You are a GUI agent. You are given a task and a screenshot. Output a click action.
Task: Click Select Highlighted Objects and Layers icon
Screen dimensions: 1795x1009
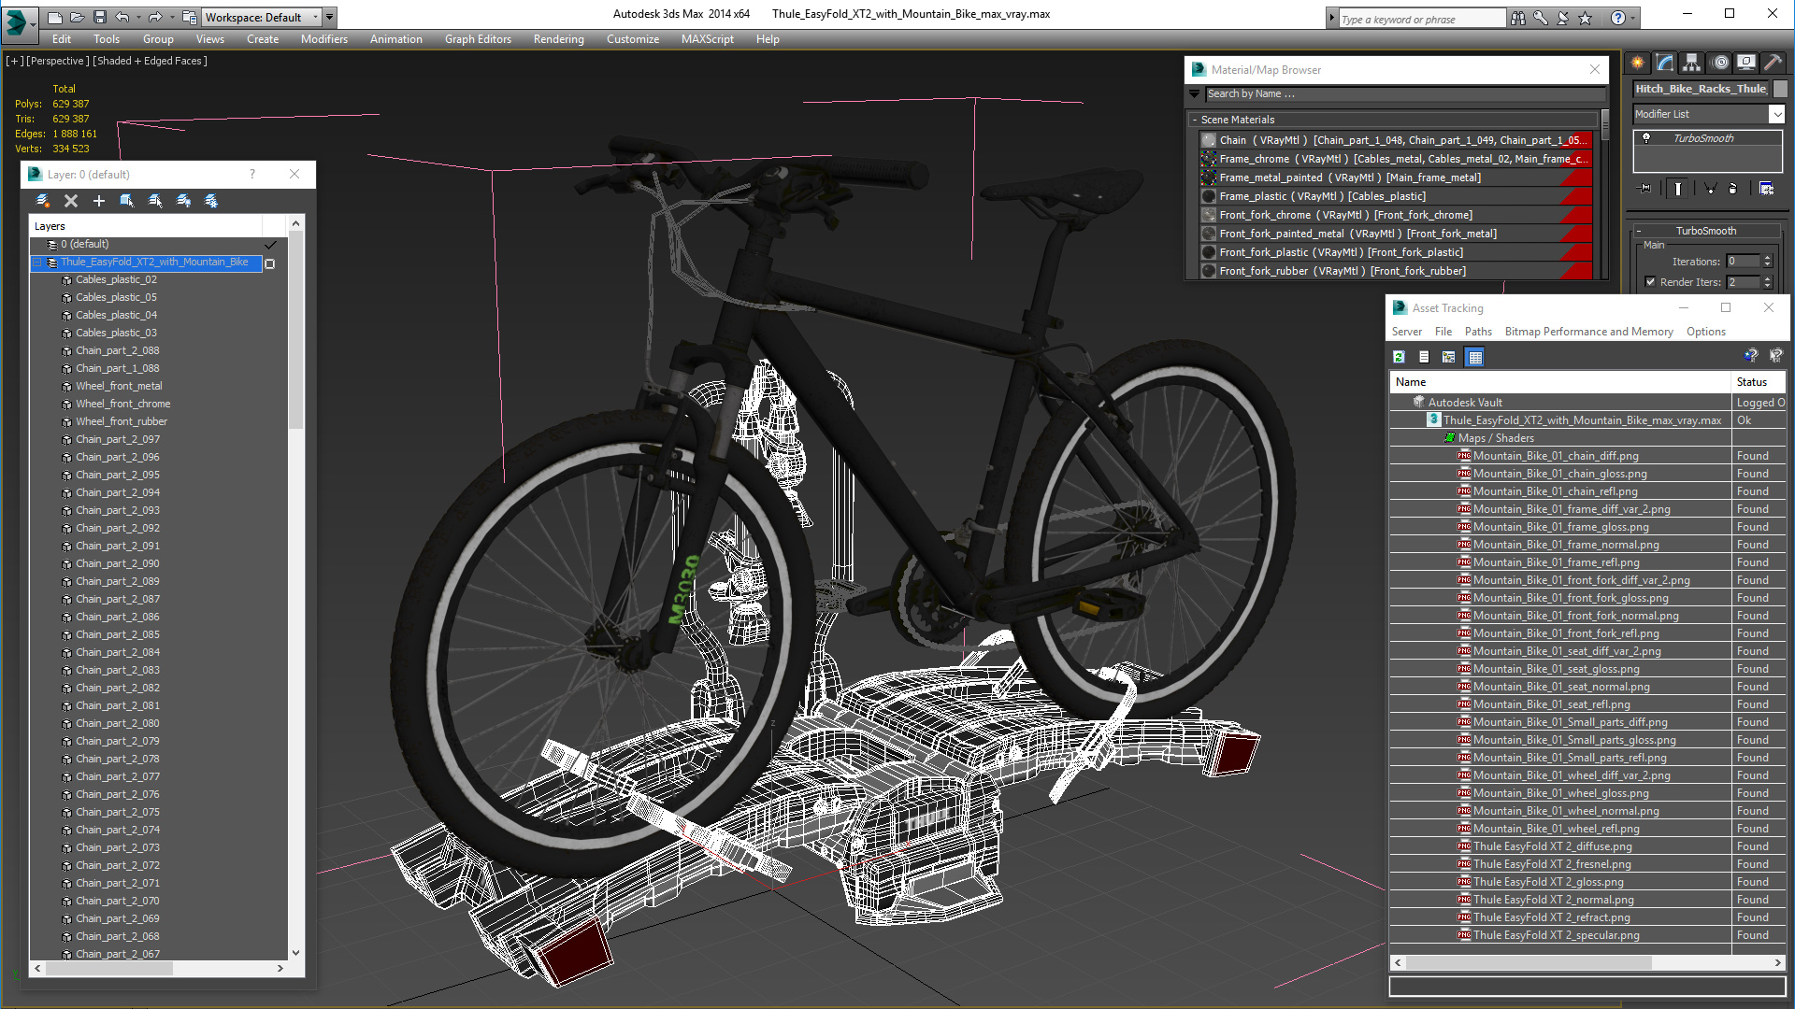click(127, 201)
